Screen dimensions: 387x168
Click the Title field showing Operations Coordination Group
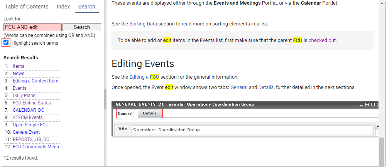point(252,130)
